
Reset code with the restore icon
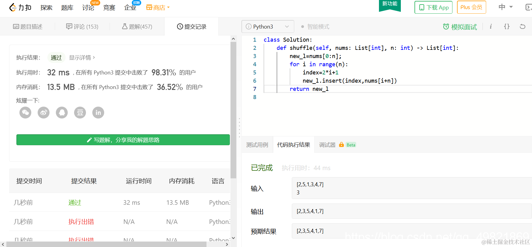click(x=523, y=26)
